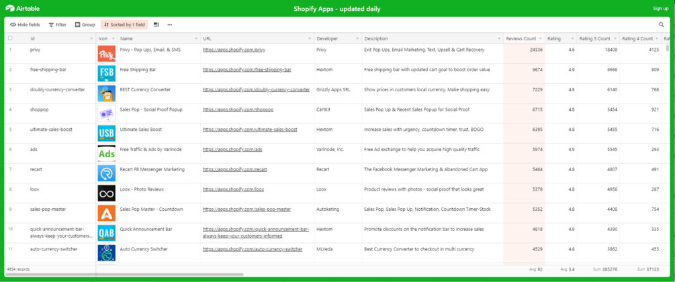This screenshot has height=282, width=675.
Task: Open the Rating 5 Count column dropdown
Action: pos(615,39)
